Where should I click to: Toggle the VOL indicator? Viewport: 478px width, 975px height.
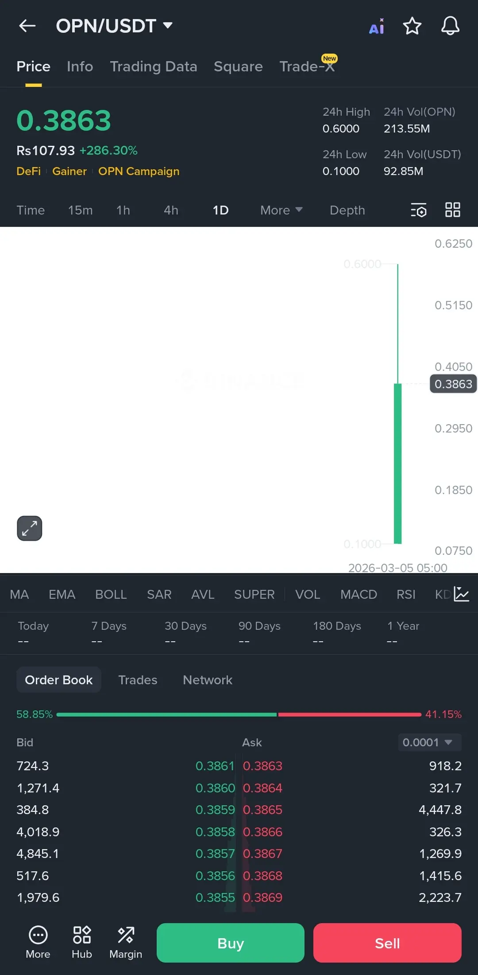[x=308, y=594]
